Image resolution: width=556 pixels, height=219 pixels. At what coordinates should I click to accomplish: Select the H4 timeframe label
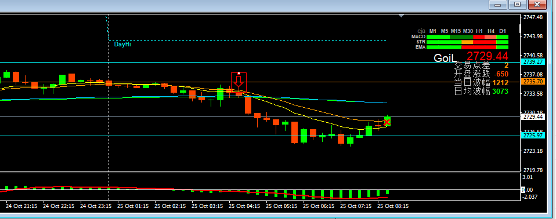[491, 31]
